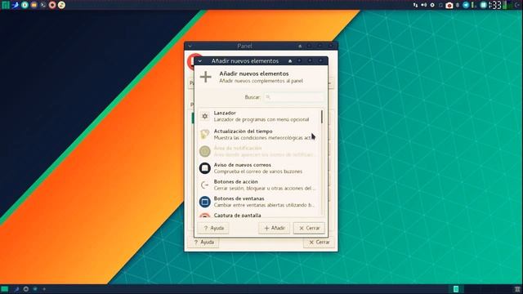Open the cream round launcher in top panel
Image resolution: width=523 pixels, height=294 pixels.
61,5
